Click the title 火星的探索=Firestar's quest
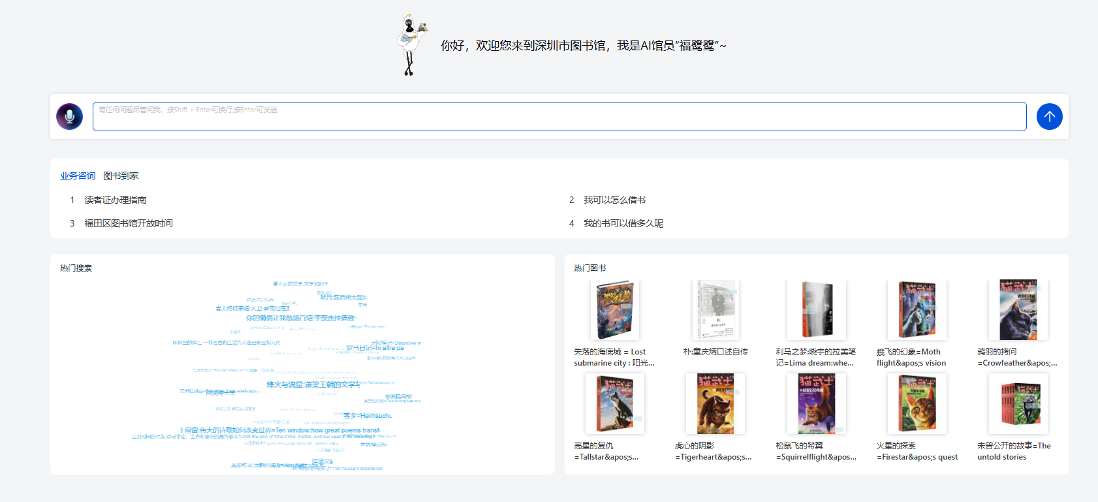Image resolution: width=1098 pixels, height=502 pixels. click(x=917, y=451)
